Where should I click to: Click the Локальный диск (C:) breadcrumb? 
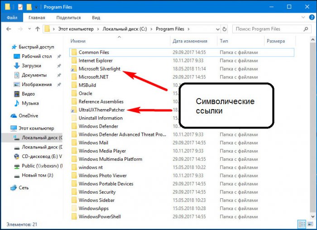(124, 29)
